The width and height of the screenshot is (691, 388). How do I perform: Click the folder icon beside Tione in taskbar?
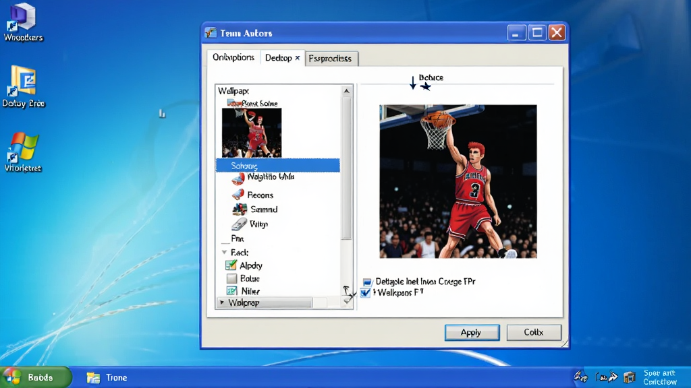click(93, 377)
